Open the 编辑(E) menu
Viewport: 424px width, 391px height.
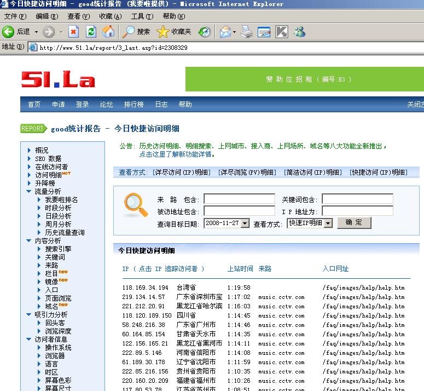click(47, 16)
